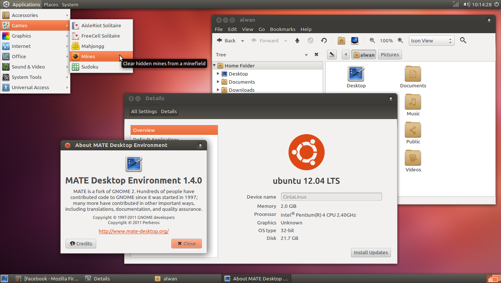Open the Universal Access submenu

[x=35, y=87]
